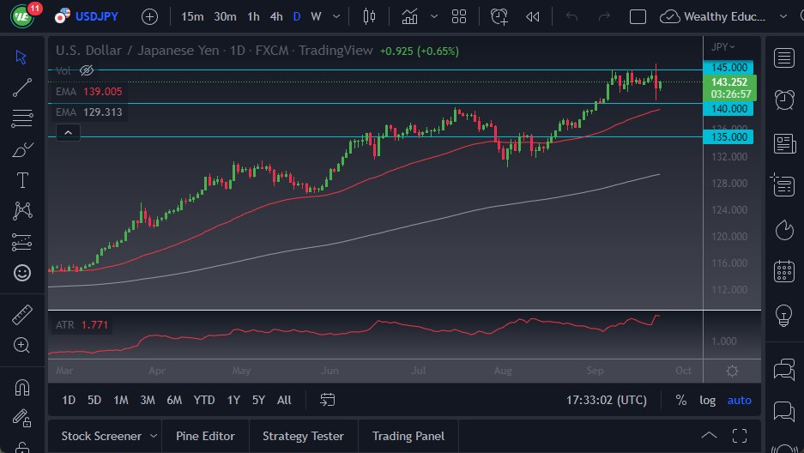Click the Replay rewind icon
This screenshot has width=804, height=453.
533,16
